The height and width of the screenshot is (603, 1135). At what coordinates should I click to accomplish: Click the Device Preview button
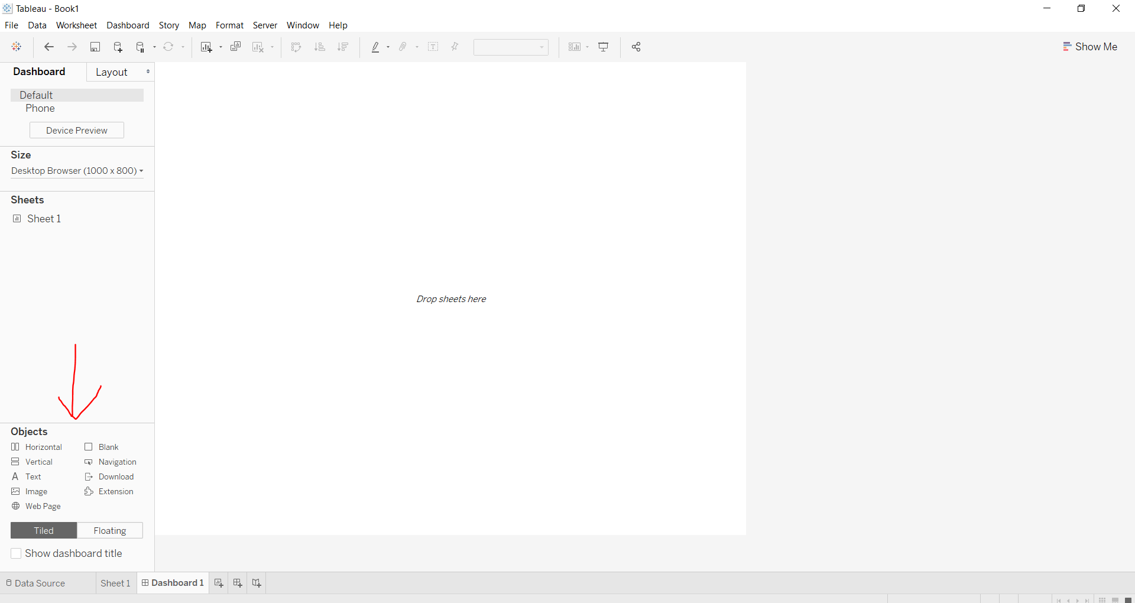pyautogui.click(x=77, y=130)
